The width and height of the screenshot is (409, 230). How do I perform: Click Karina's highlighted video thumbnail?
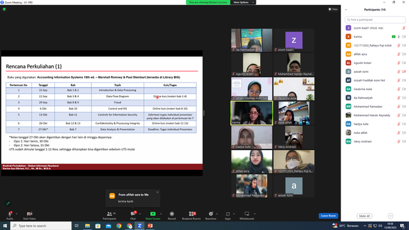[252, 113]
